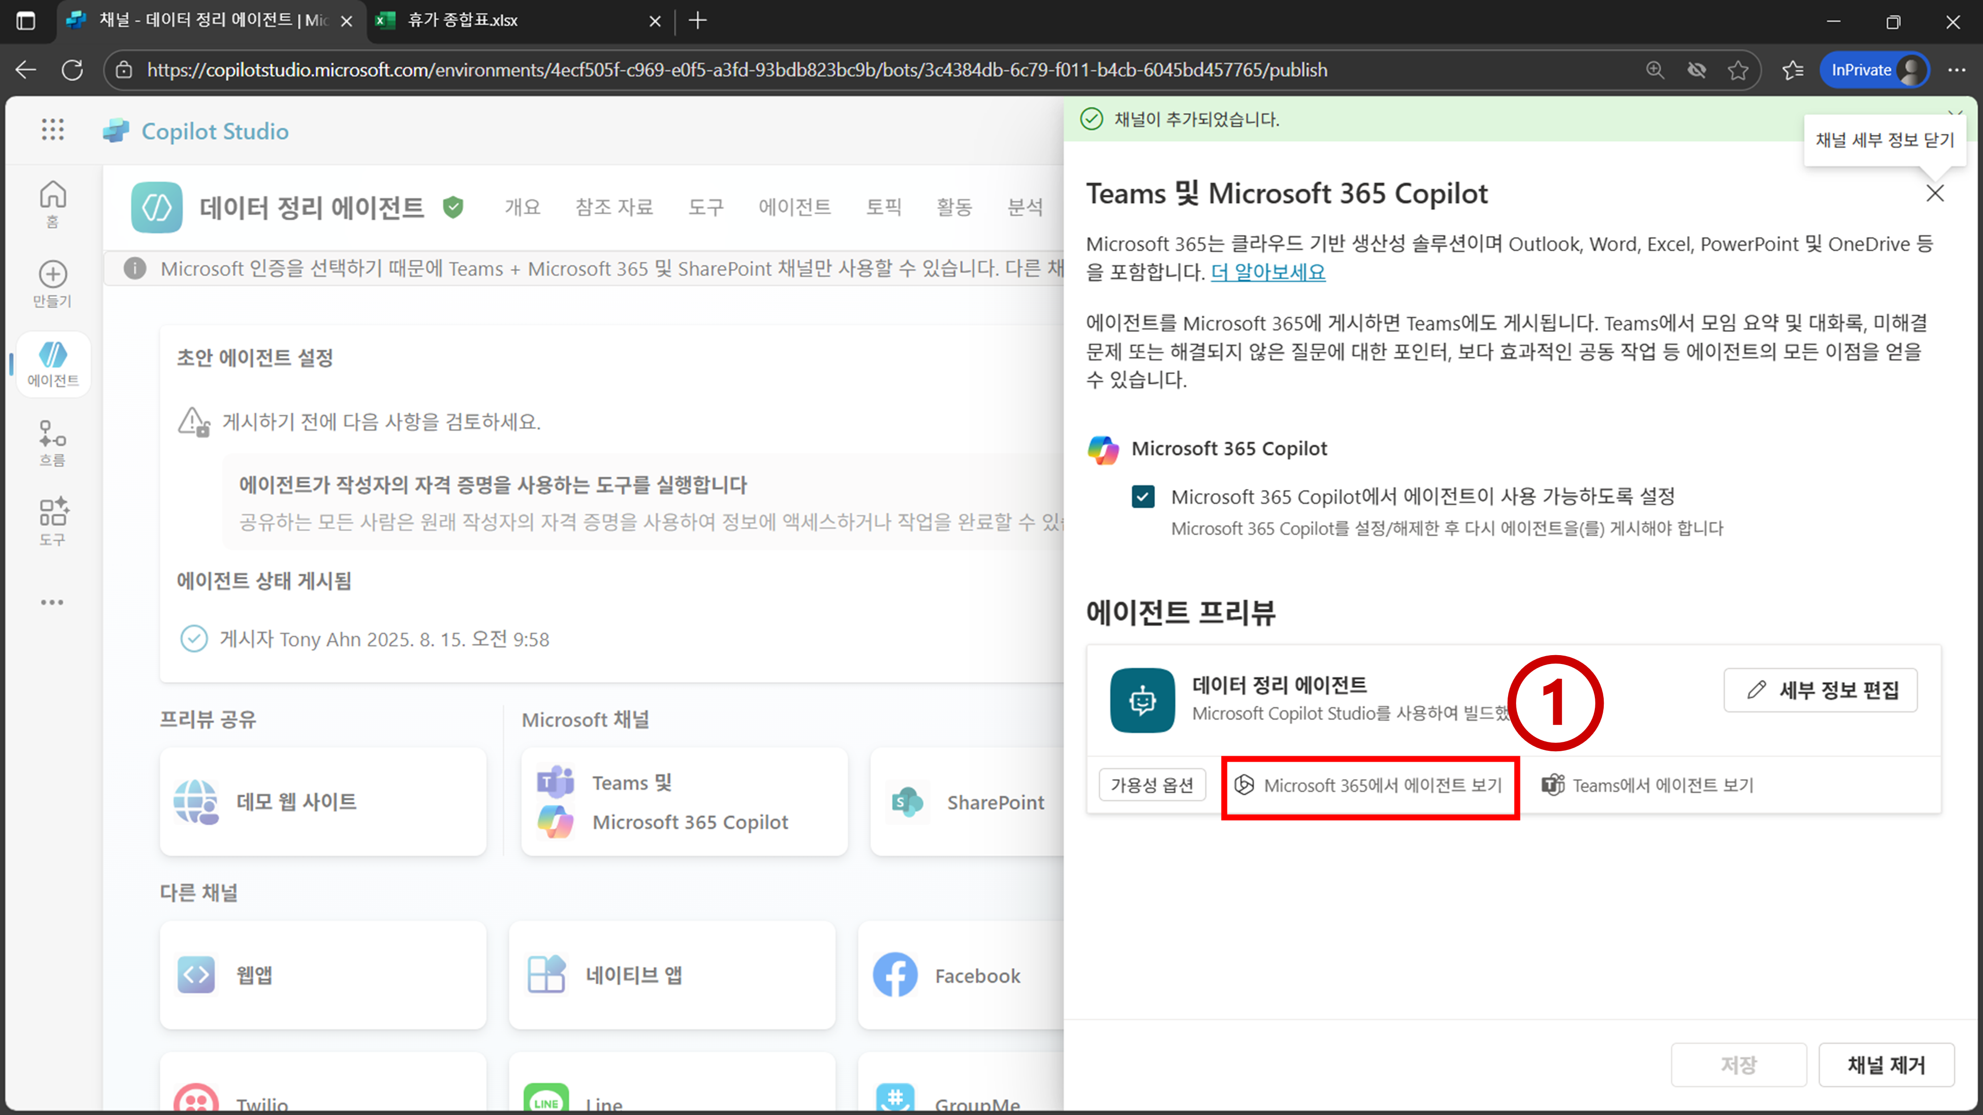1983x1115 pixels.
Task: Open 가용성 옵션 availability options
Action: click(x=1152, y=785)
